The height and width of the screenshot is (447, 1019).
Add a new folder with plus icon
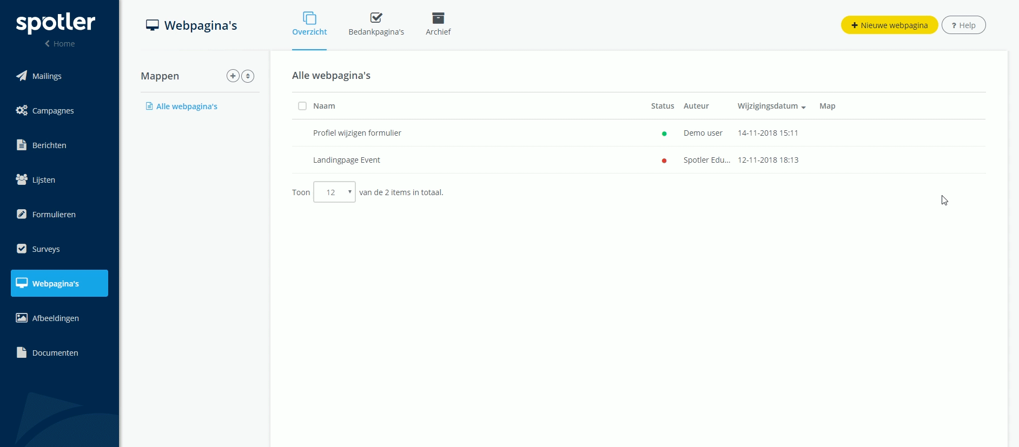click(x=233, y=76)
